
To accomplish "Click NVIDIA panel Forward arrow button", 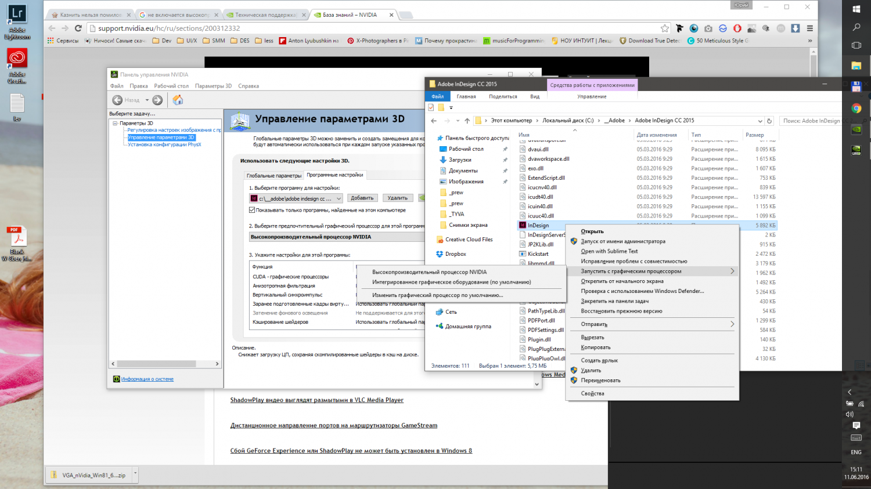I will [x=157, y=100].
